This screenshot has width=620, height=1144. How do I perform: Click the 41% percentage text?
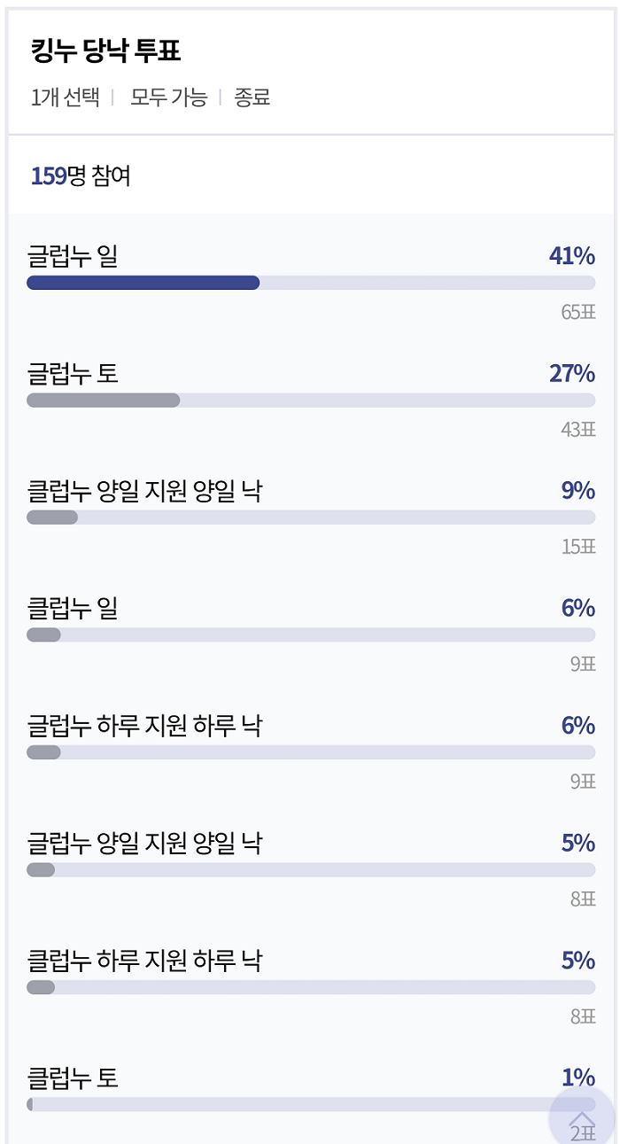click(571, 257)
